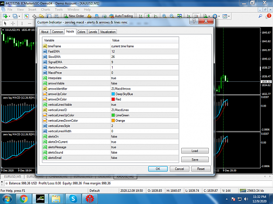This screenshot has height=204, width=273.
Task: Click OK to apply indicator settings
Action: 158,169
